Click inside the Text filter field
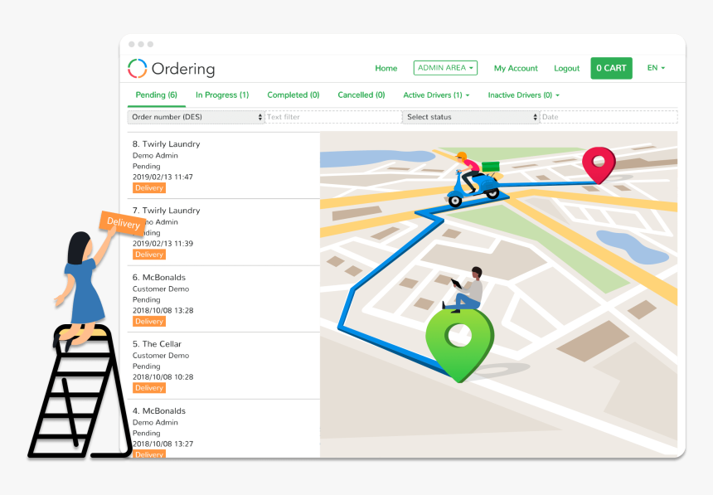 (332, 117)
